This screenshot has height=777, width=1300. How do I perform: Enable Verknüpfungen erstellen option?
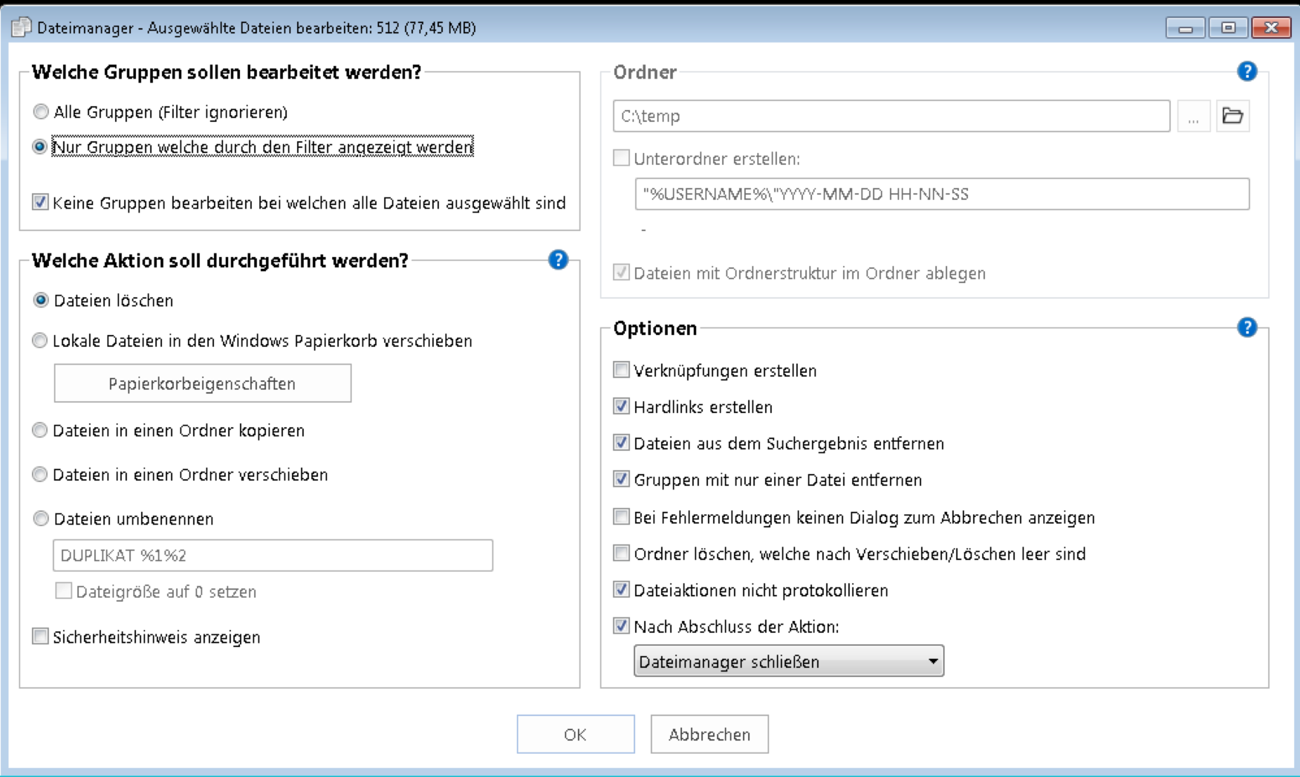(621, 370)
